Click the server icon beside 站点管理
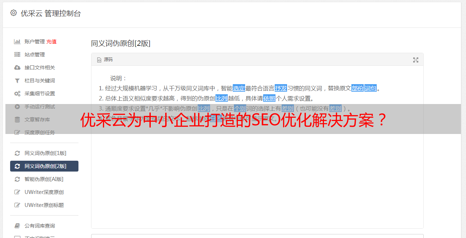The height and width of the screenshot is (238, 466). point(17,55)
